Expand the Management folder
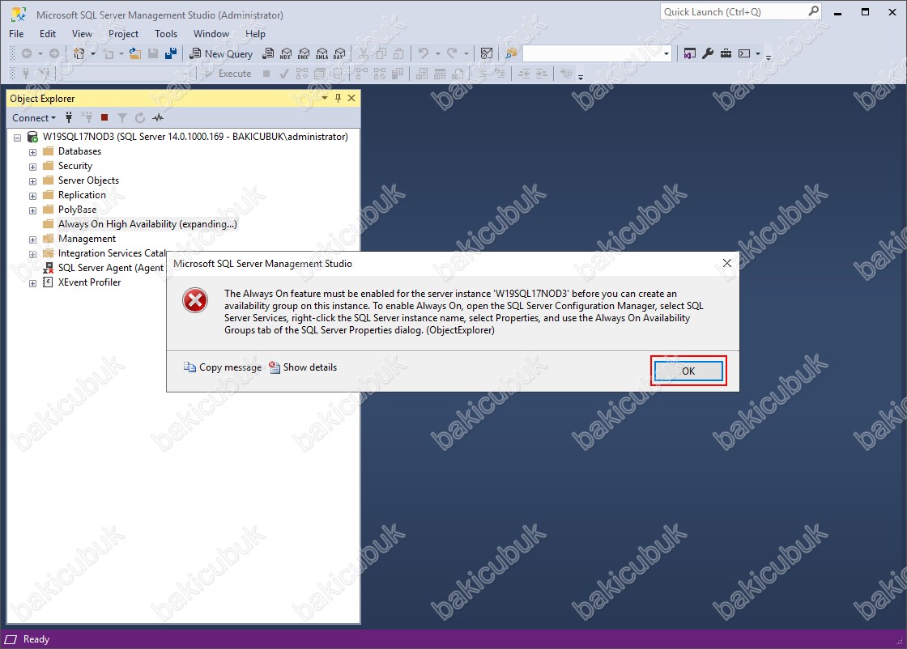The height and width of the screenshot is (649, 907). tap(32, 240)
